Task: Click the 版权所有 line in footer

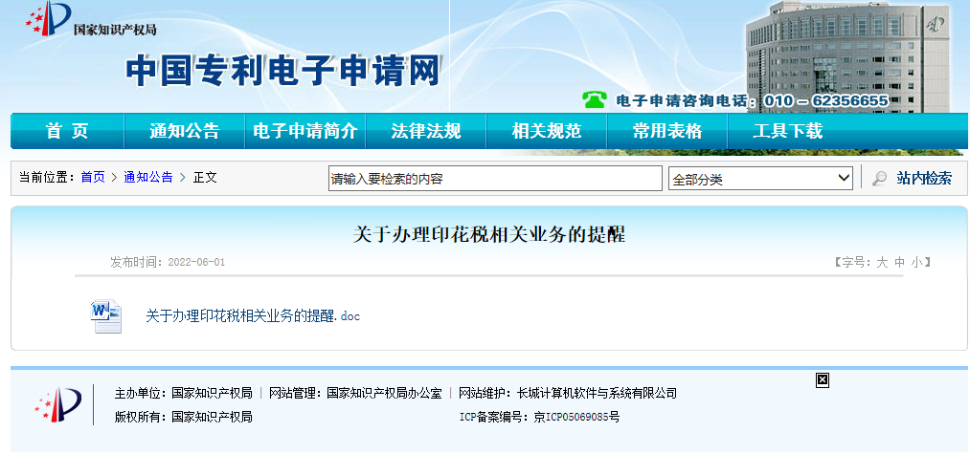Action: (183, 417)
